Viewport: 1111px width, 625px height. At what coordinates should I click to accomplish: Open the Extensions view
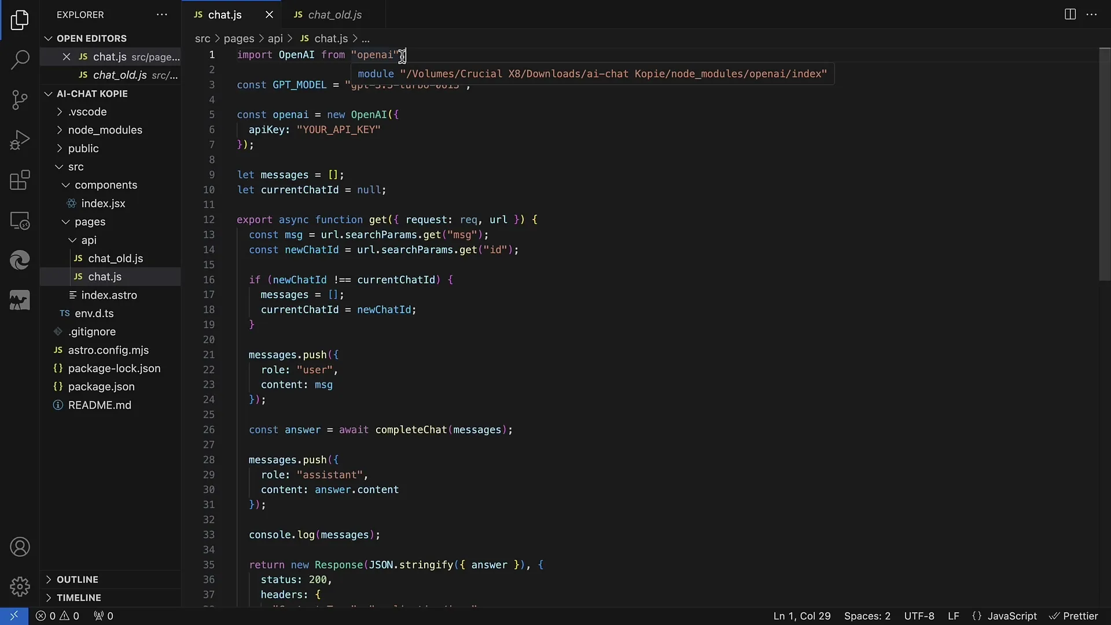tap(20, 180)
